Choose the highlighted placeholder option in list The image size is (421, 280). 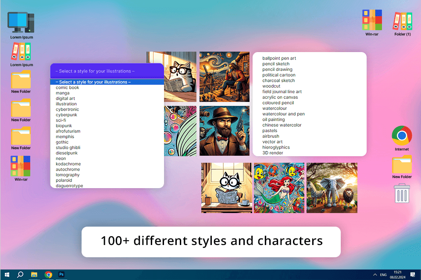tap(107, 82)
